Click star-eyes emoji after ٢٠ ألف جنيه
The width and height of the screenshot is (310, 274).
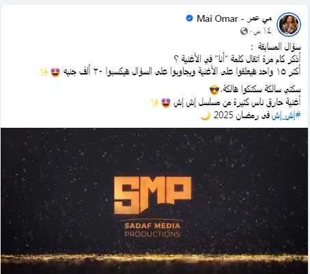coord(55,72)
